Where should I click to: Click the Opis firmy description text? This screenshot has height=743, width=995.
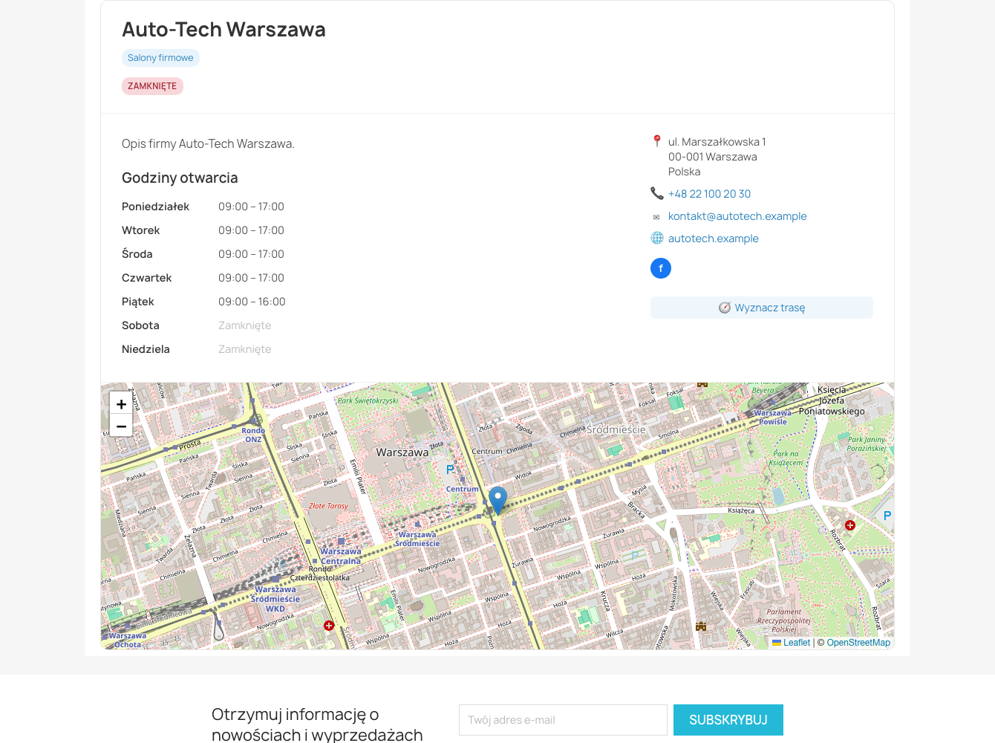pyautogui.click(x=208, y=144)
